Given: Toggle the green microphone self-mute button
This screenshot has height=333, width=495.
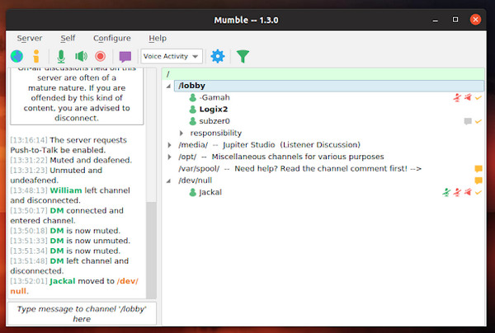Looking at the screenshot, I should point(61,56).
